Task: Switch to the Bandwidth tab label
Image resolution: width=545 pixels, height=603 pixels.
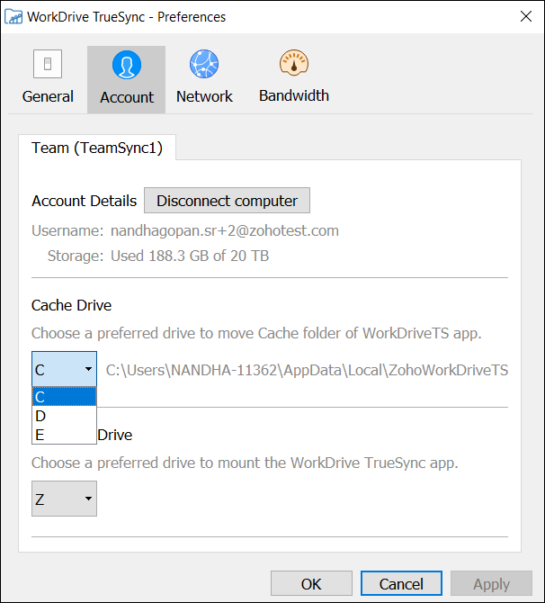Action: [294, 95]
